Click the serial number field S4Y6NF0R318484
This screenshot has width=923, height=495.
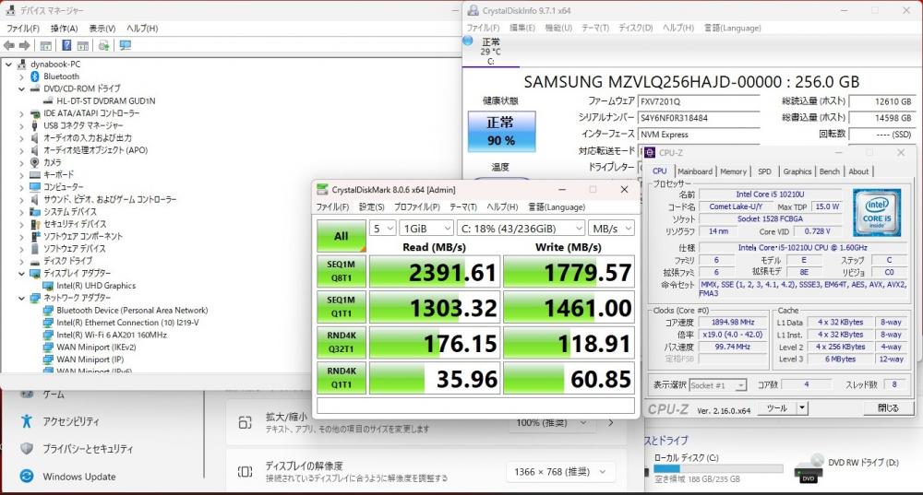699,118
